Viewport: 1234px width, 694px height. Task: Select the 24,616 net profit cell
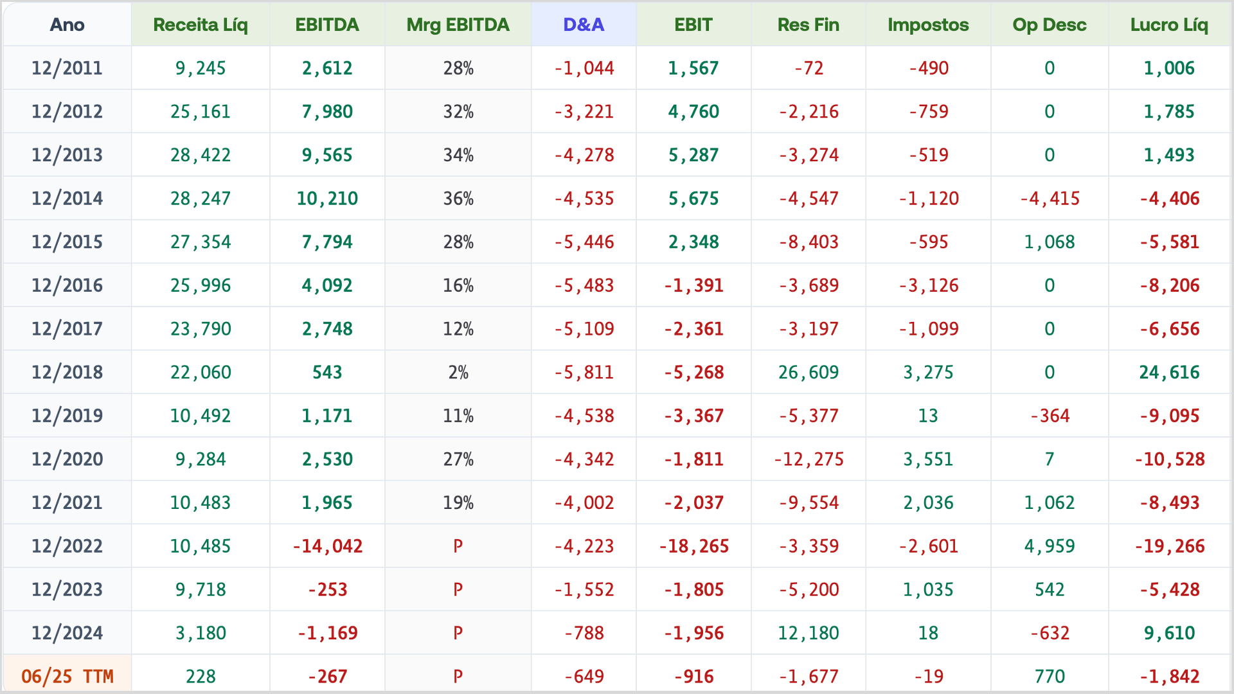tap(1169, 372)
